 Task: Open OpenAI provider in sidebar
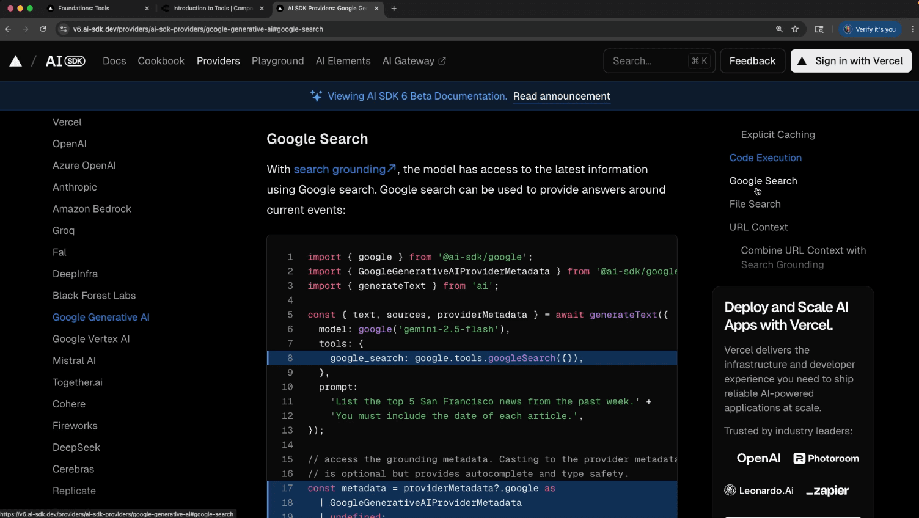point(70,144)
